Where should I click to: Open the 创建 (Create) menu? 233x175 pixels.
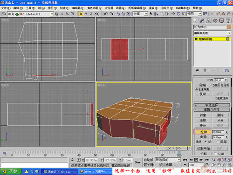click(64, 8)
